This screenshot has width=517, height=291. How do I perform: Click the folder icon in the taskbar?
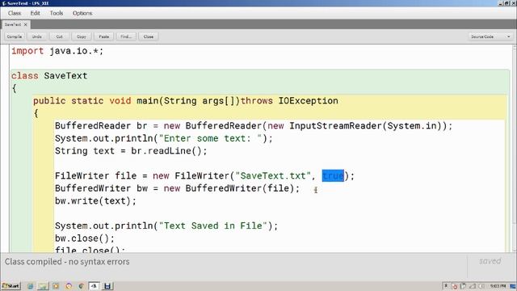pyautogui.click(x=43, y=286)
